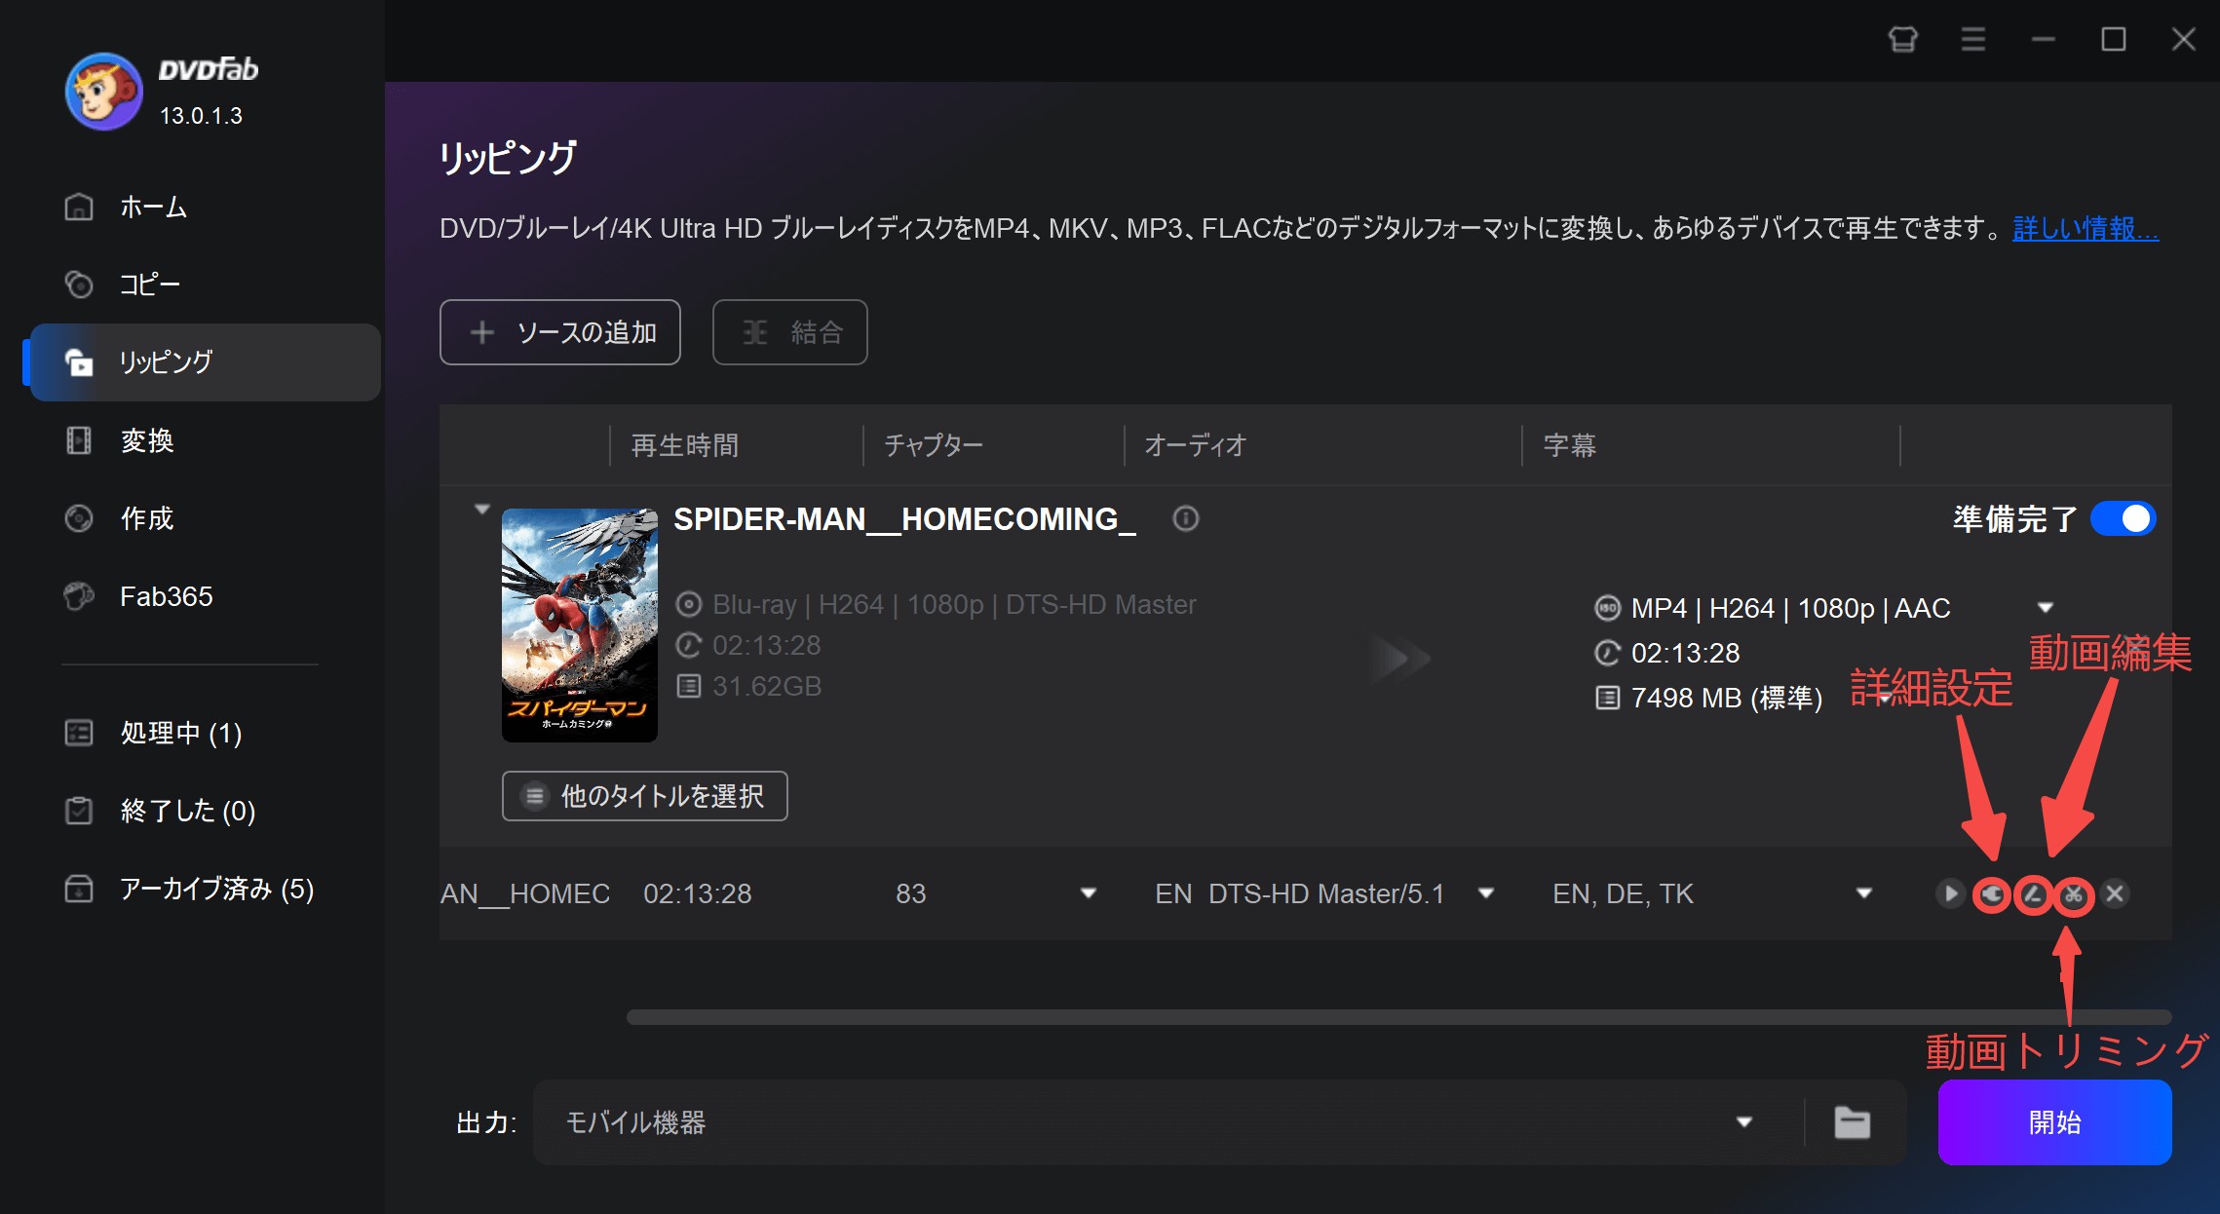Open the MP4 | H264 | 1080p | AAC profile dropdown

[x=2046, y=608]
